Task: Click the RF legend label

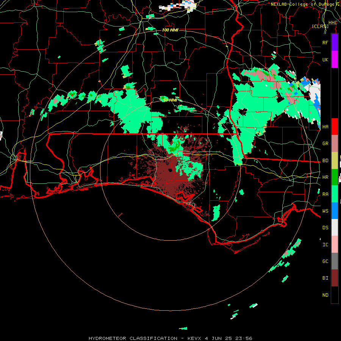Action: pos(325,42)
